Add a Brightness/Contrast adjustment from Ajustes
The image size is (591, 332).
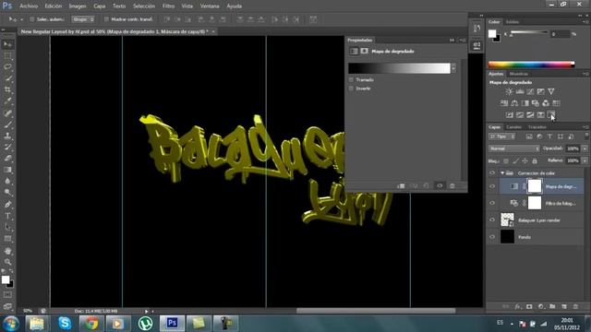(509, 91)
